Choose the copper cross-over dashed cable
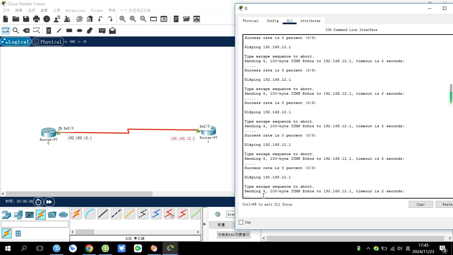Screen dimensions: 453x255 [x=116, y=213]
